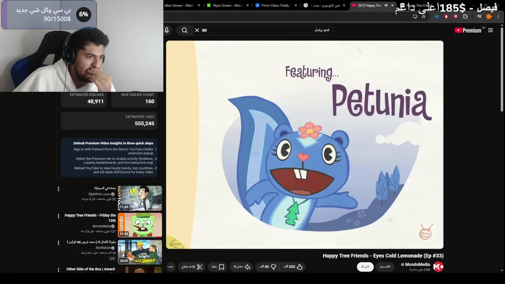The height and width of the screenshot is (284, 505).
Task: Click the YouTube search magnifier button
Action: pyautogui.click(x=184, y=30)
